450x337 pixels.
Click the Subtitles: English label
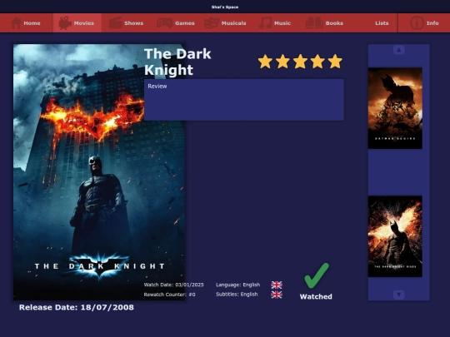pyautogui.click(x=237, y=295)
